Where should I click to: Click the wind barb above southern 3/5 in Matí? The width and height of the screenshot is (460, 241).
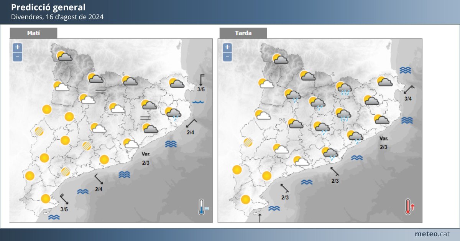[x=64, y=199]
